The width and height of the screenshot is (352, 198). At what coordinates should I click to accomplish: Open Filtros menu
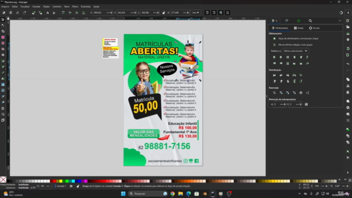(x=75, y=7)
